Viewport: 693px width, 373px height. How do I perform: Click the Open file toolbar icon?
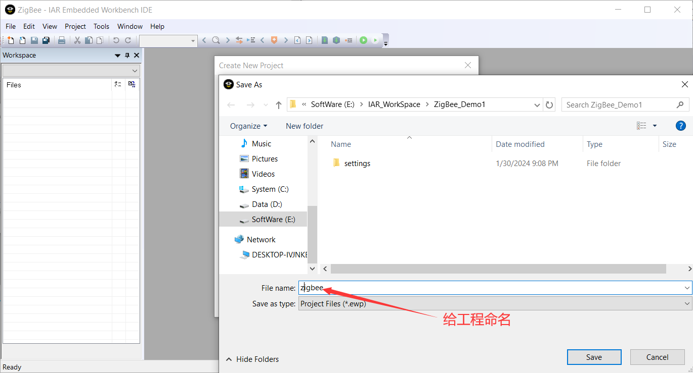tap(22, 40)
